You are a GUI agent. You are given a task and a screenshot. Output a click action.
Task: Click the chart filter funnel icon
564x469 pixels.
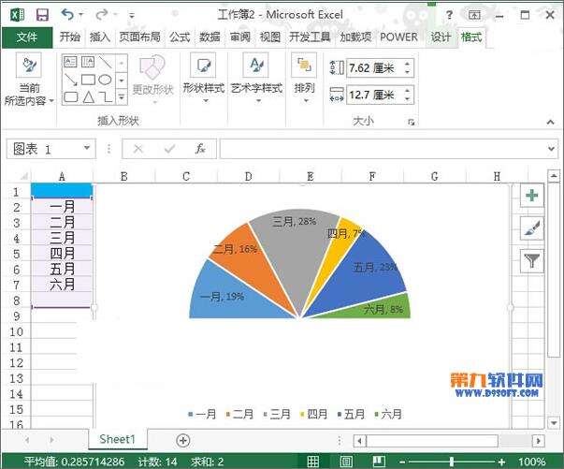tap(532, 260)
